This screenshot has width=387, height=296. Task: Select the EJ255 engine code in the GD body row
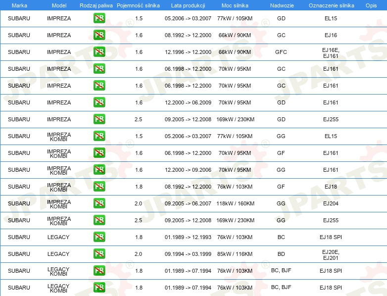pos(331,119)
